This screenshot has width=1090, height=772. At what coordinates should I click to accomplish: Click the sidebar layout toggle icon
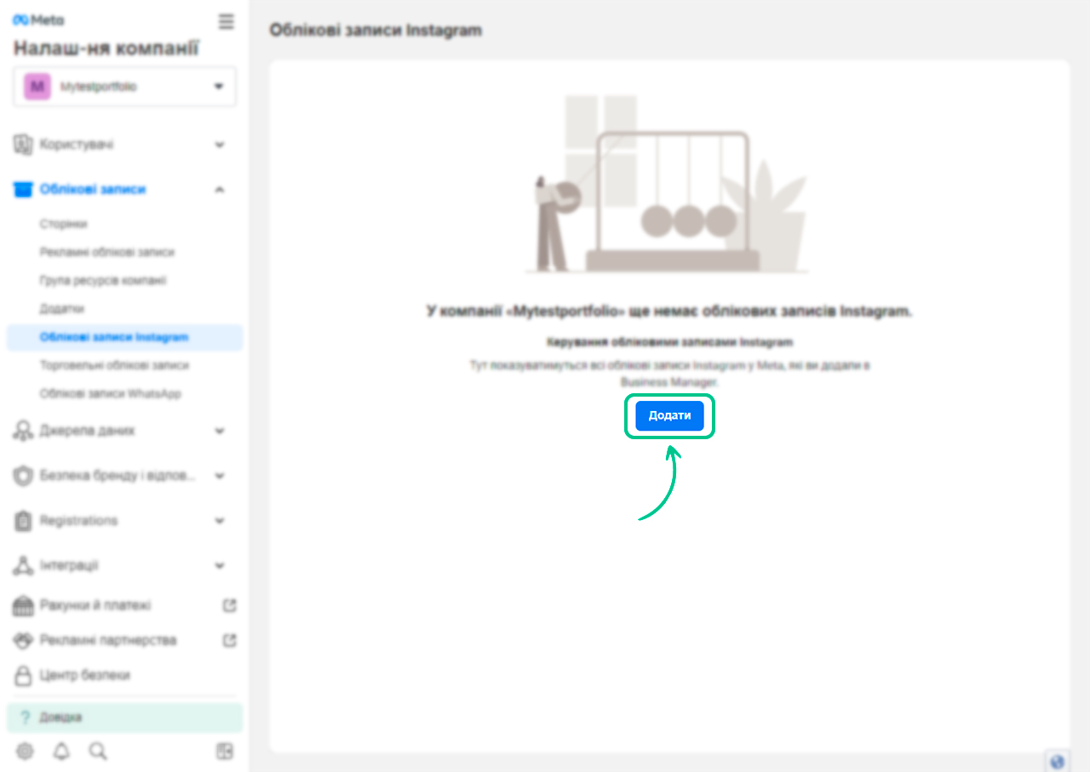pyautogui.click(x=225, y=751)
